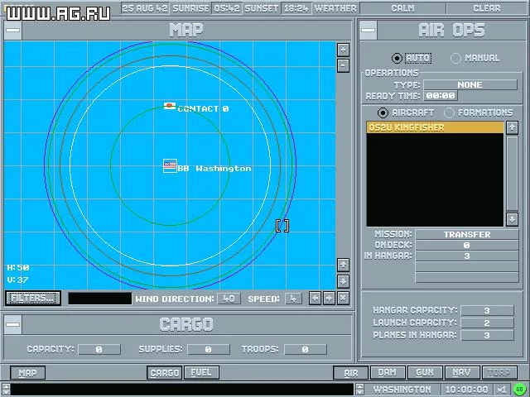Viewport: 530px width, 397px height.
Task: Click the HANGAR CAPACITY value
Action: [487, 310]
